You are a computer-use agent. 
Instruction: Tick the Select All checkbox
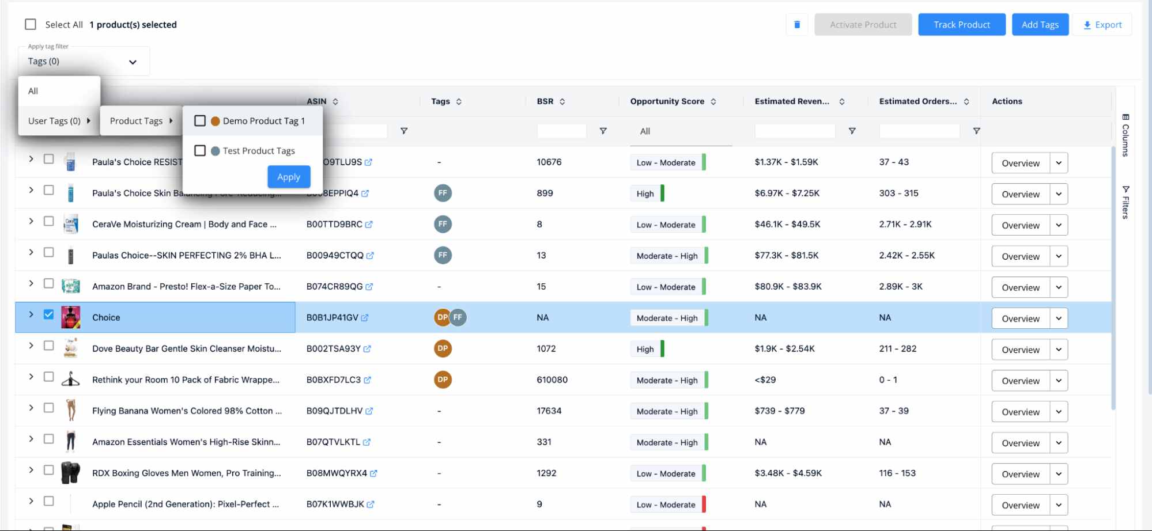31,24
